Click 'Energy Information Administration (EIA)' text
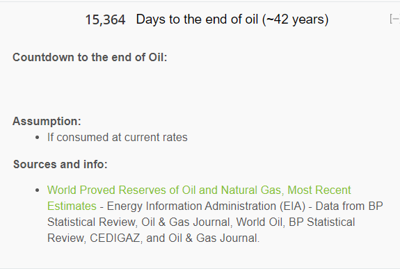The width and height of the screenshot is (400, 269). pos(206,206)
